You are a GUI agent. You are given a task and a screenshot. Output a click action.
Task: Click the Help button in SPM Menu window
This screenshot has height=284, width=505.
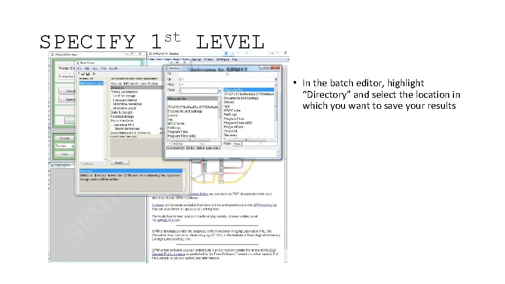[65, 154]
